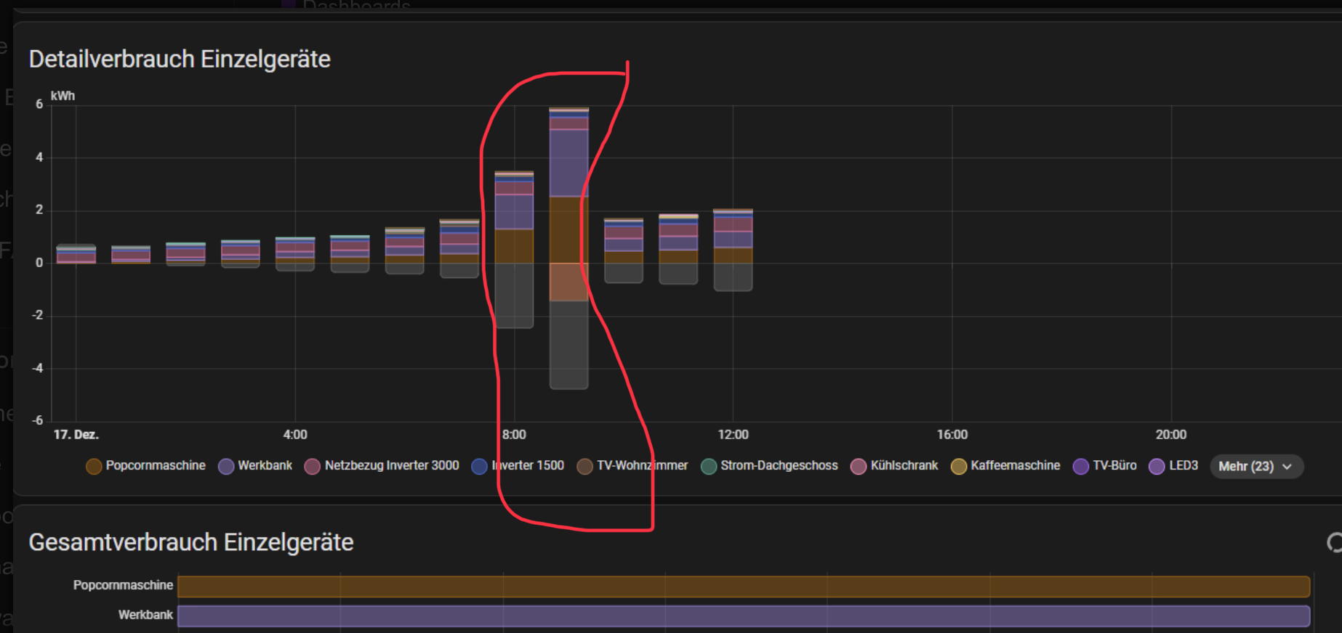Screen dimensions: 1342x633
Task: Click the Detailverbrauch Einzelgeräte heading
Action: 180,59
